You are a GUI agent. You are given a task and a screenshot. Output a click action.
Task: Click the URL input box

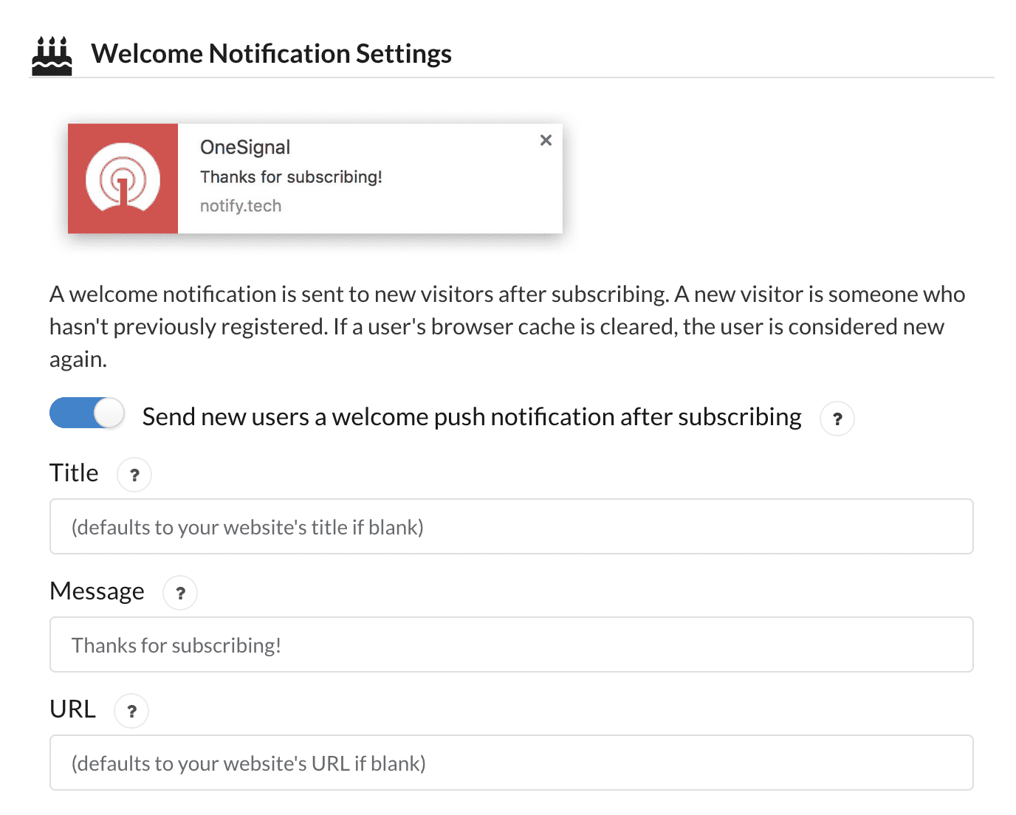[x=511, y=763]
